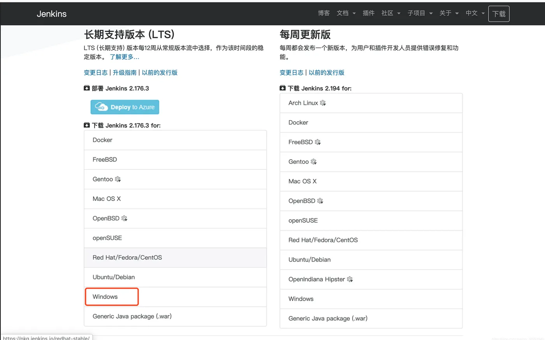Open the 中文 language dropdown

tap(475, 13)
